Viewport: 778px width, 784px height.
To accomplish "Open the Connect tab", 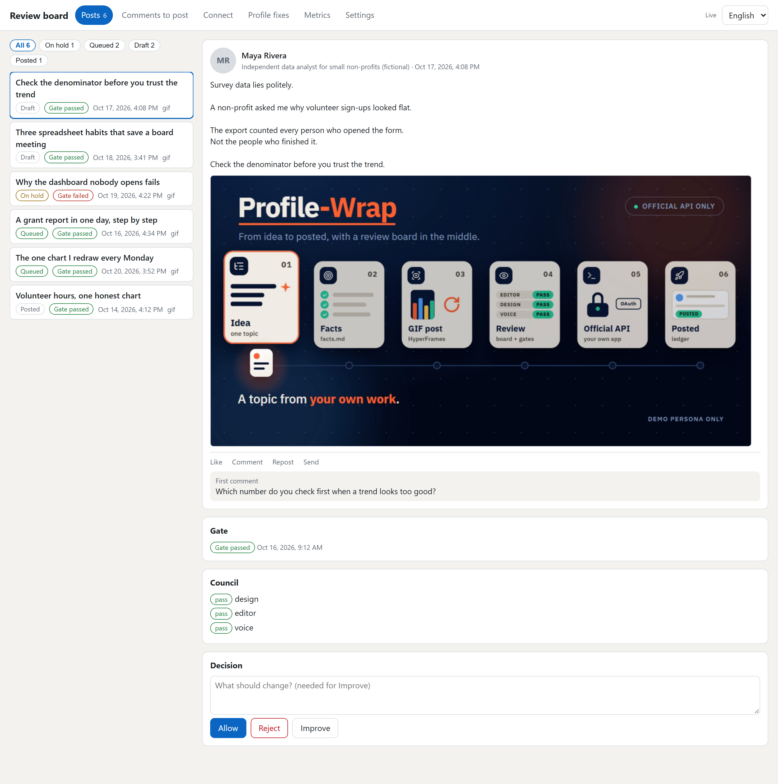I will pyautogui.click(x=218, y=15).
